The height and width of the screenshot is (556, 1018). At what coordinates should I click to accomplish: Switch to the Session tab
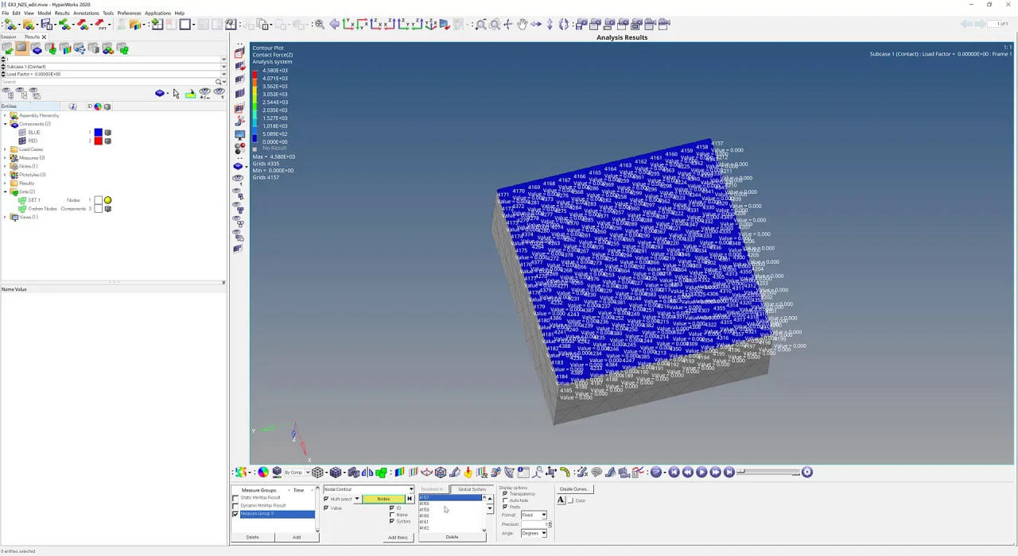pos(8,37)
